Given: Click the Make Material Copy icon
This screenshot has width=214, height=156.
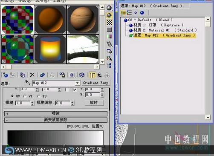Looking at the screenshot, I should [42, 75].
